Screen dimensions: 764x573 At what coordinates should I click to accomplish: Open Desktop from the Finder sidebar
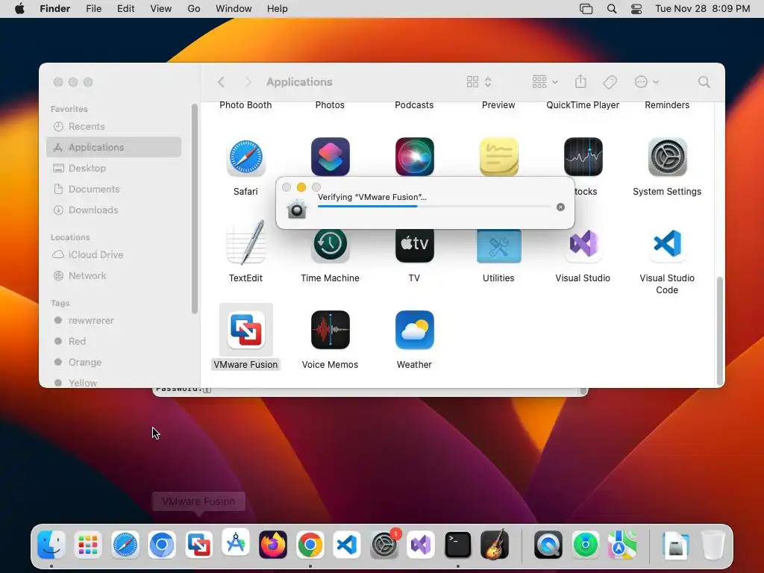(x=114, y=168)
